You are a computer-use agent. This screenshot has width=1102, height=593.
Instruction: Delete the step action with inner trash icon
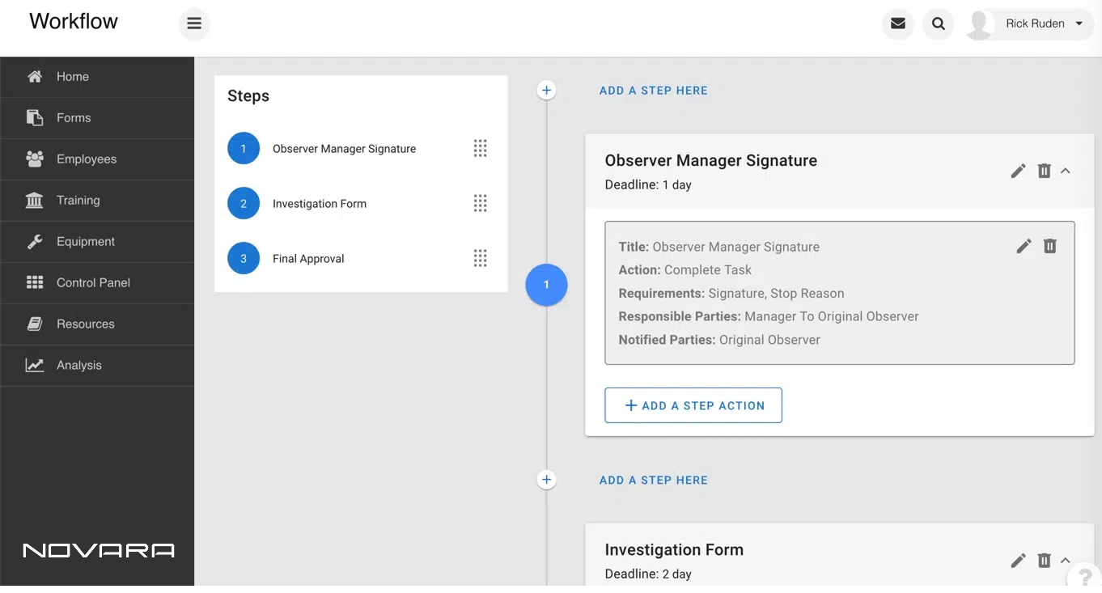tap(1050, 246)
